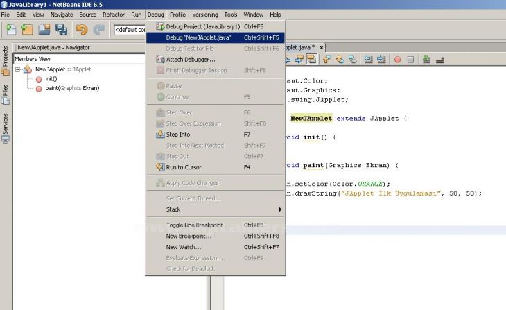Viewport: 506px width, 310px height.
Task: Open the Refactor menu
Action: pos(114,15)
